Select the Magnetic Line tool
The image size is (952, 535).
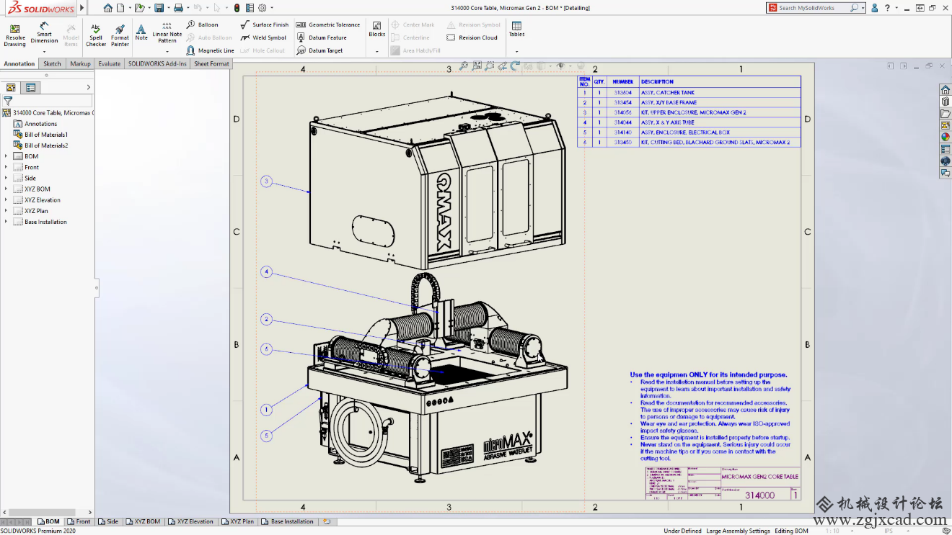pos(210,50)
